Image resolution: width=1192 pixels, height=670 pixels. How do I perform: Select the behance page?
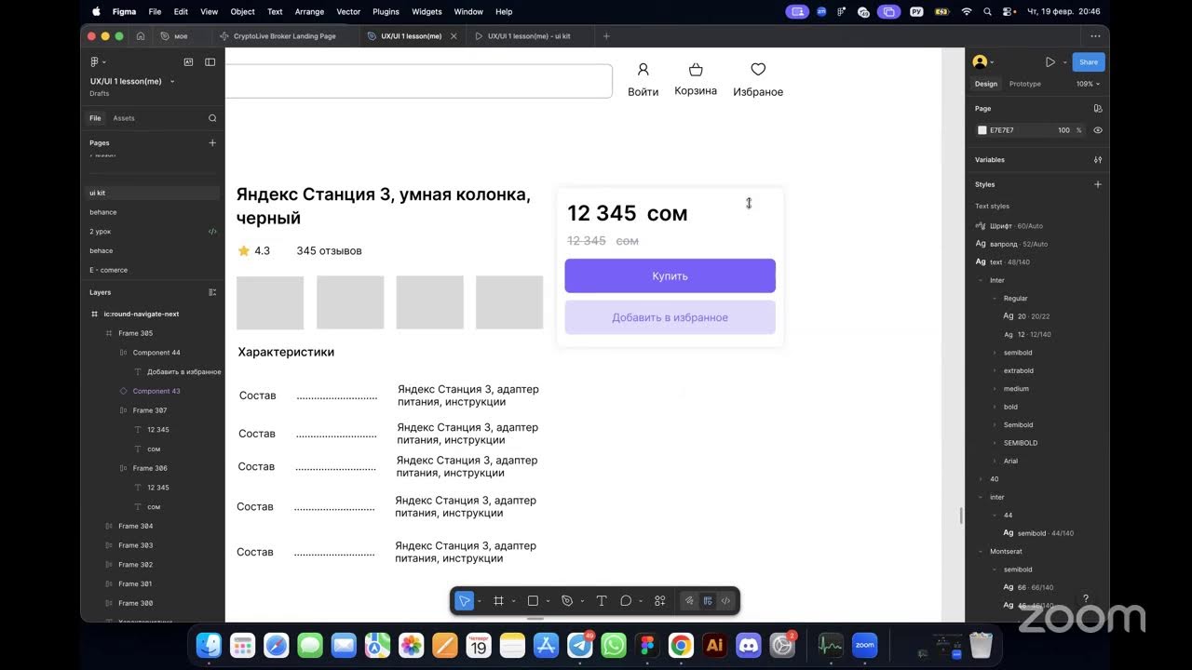click(x=103, y=212)
